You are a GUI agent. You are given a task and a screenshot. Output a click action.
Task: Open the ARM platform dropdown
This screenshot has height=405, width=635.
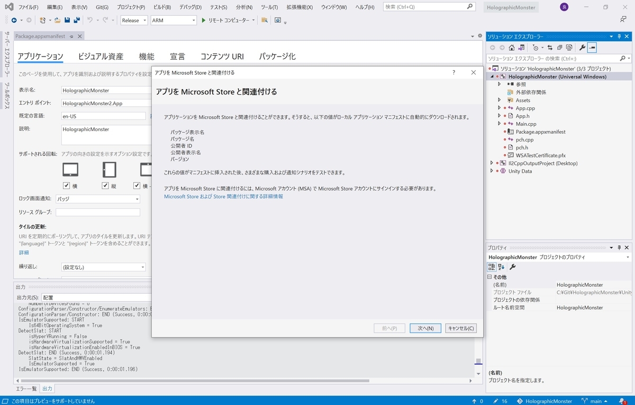click(x=174, y=20)
